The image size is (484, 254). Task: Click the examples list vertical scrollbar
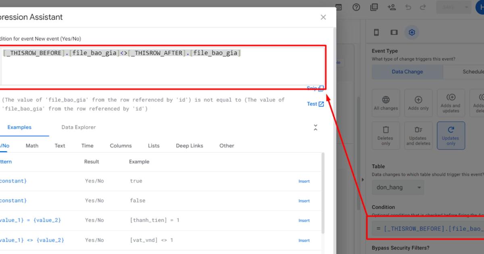click(x=322, y=193)
